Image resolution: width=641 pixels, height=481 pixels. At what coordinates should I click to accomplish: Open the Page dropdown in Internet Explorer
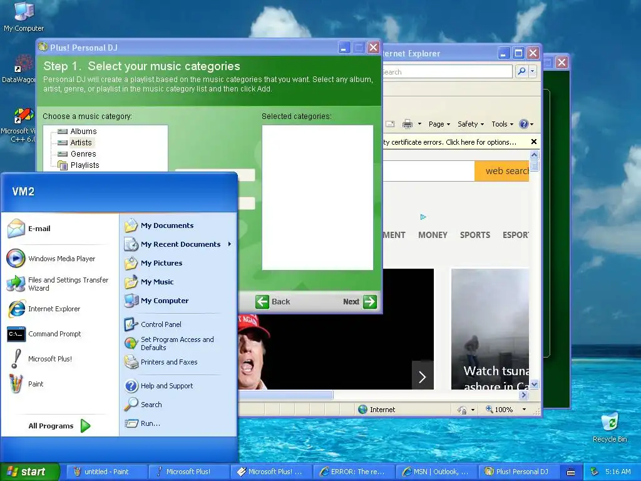click(439, 124)
